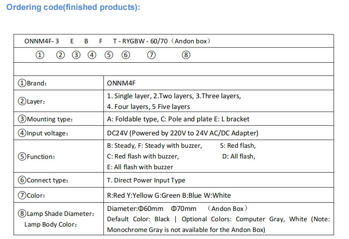The height and width of the screenshot is (239, 349).
Task: Click the circled number 1 under ONNM4F
Action: pyautogui.click(x=40, y=55)
